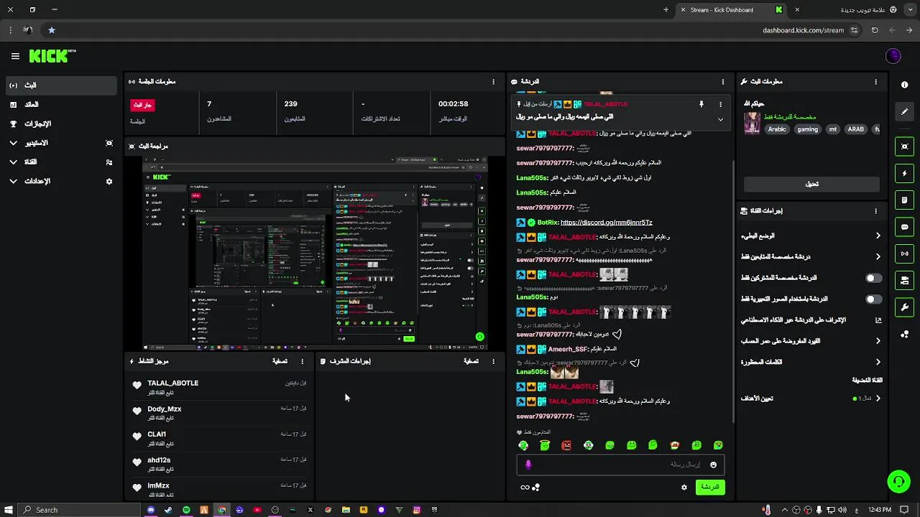920x517 pixels.
Task: Insert the red angry emote
Action: 566,445
